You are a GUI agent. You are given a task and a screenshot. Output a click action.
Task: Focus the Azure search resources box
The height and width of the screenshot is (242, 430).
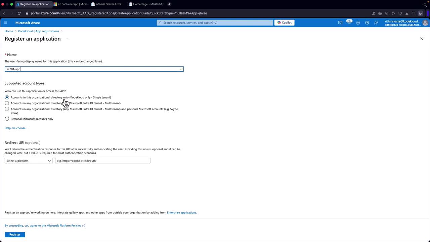point(215,23)
